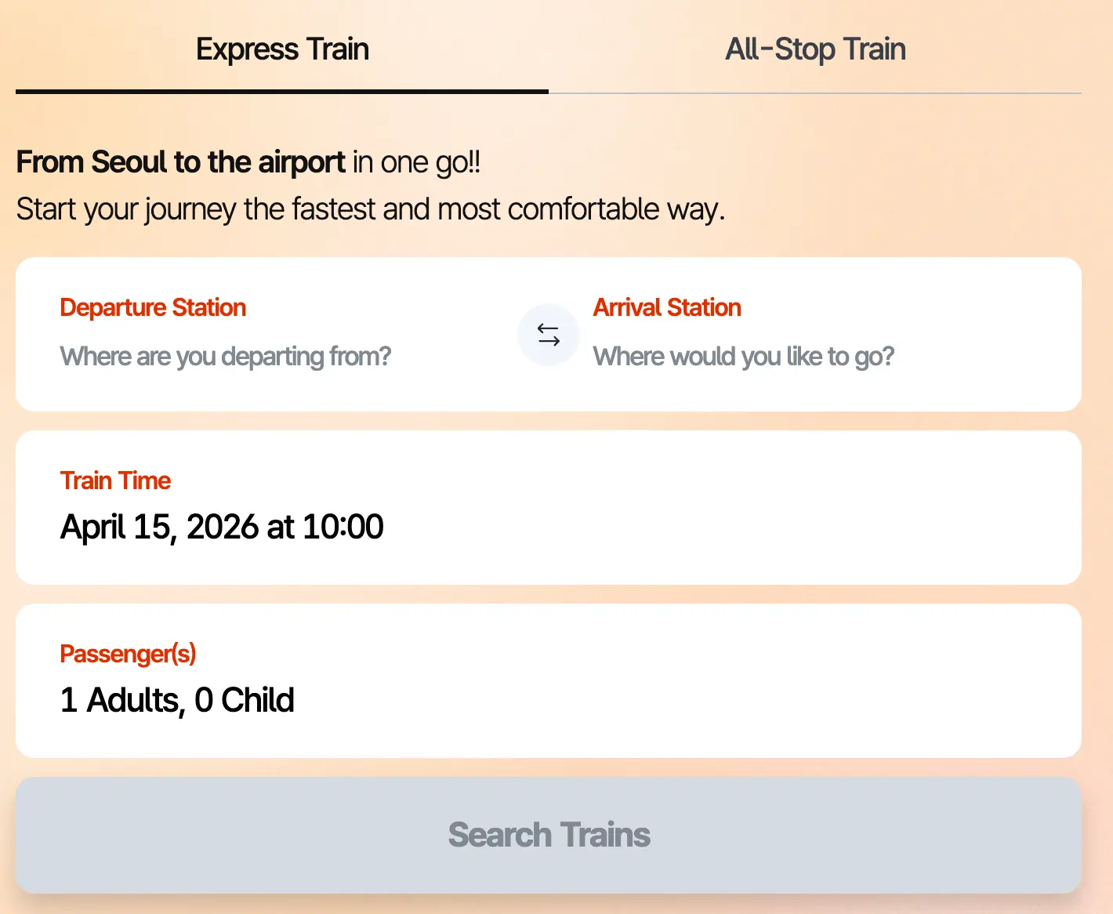1113x914 pixels.
Task: Click the Arrival Station label
Action: (x=667, y=307)
